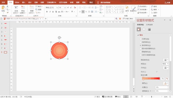This screenshot has width=173, height=98.
Task: Click the remove gradient stop icon
Action: (167, 79)
